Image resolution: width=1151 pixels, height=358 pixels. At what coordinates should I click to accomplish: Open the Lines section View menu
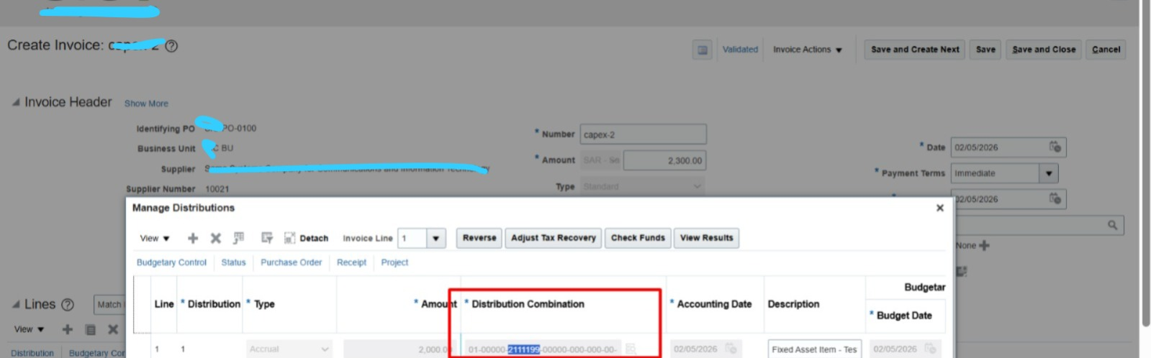pos(29,329)
